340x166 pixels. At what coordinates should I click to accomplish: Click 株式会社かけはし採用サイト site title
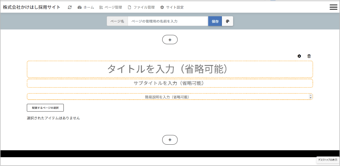[32, 7]
